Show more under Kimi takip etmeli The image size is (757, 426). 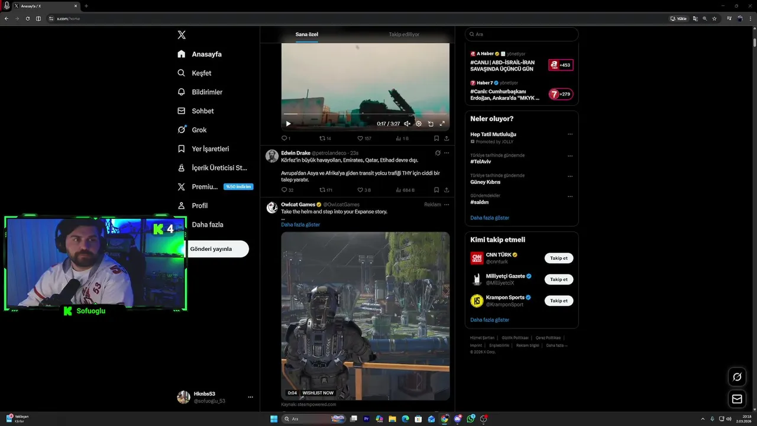pos(490,319)
